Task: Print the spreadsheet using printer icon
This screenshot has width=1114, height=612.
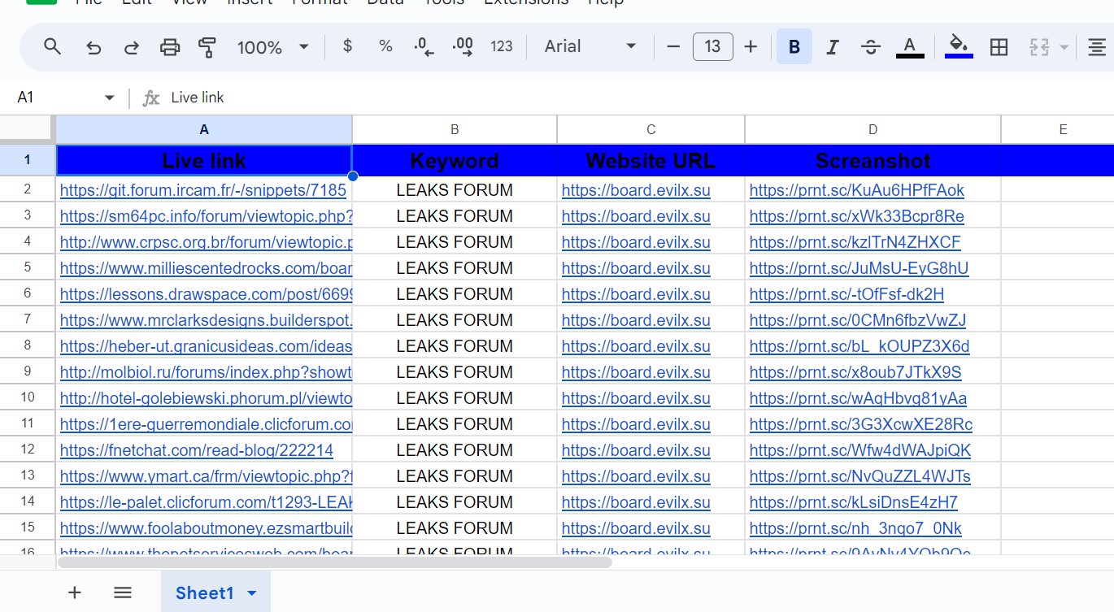Action: (169, 47)
